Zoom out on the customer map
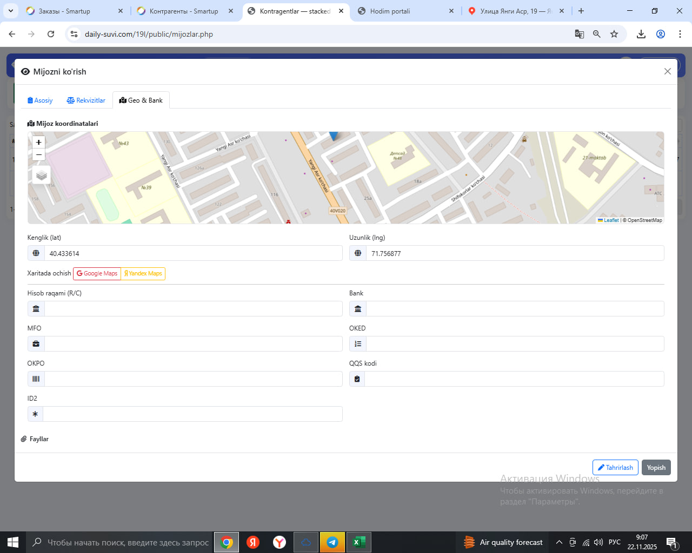Image resolution: width=692 pixels, height=553 pixels. (38, 155)
